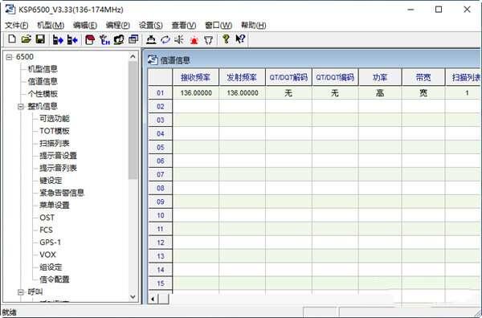Click the read-from-radio icon with right arrow
Viewport: 482px width, 318px height.
tap(58, 39)
